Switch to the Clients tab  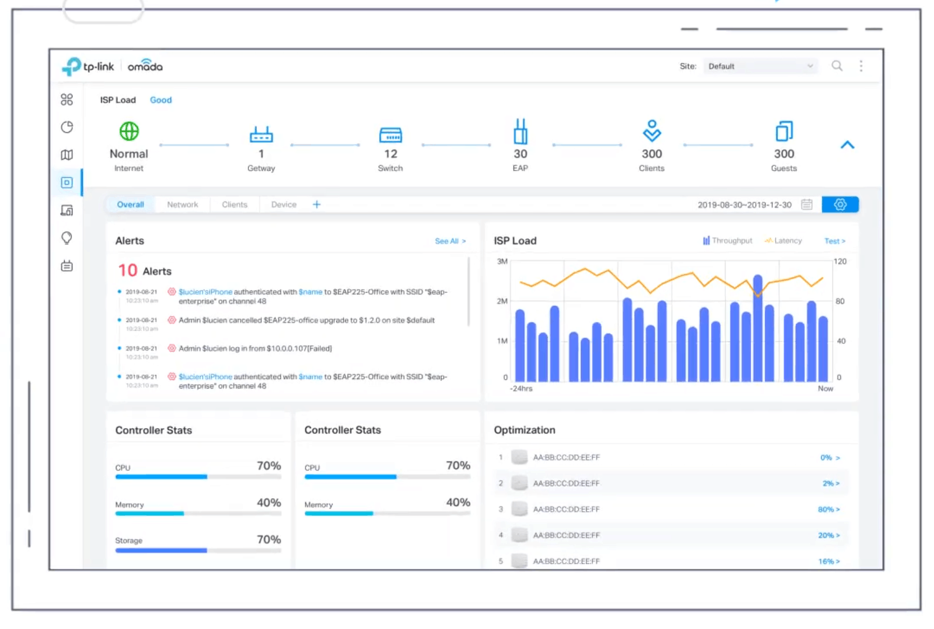pyautogui.click(x=235, y=204)
